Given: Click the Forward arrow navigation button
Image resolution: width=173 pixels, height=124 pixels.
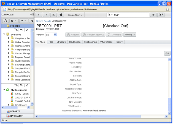Looking at the screenshot, I should [x=46, y=15].
